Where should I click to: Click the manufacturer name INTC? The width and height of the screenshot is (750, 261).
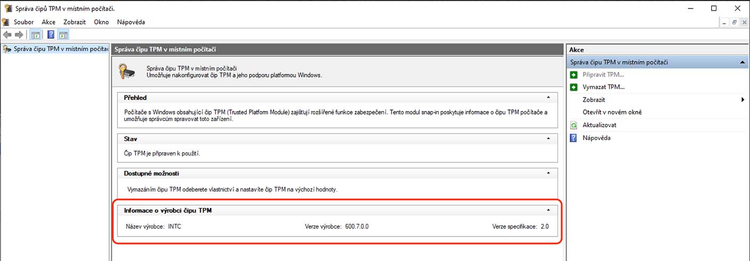[x=174, y=227]
